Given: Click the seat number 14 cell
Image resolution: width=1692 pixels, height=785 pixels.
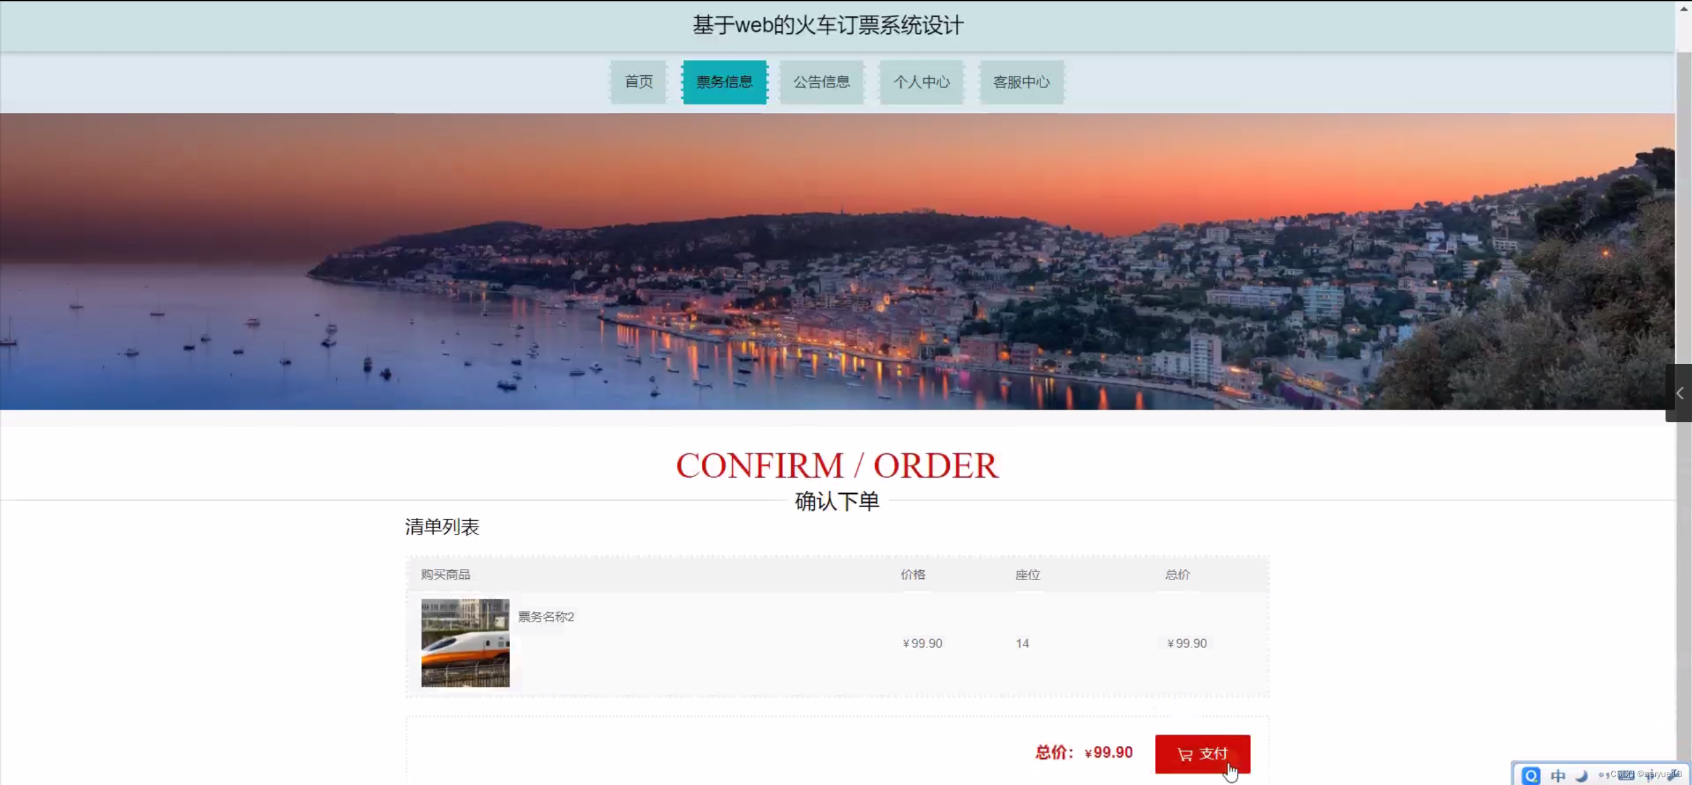Looking at the screenshot, I should click(x=1022, y=643).
